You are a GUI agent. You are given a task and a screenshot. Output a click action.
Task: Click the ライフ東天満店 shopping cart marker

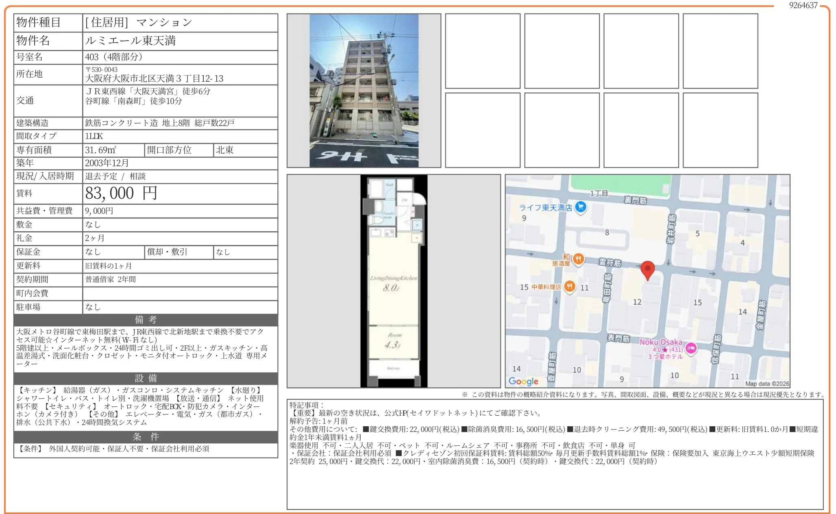click(x=581, y=207)
